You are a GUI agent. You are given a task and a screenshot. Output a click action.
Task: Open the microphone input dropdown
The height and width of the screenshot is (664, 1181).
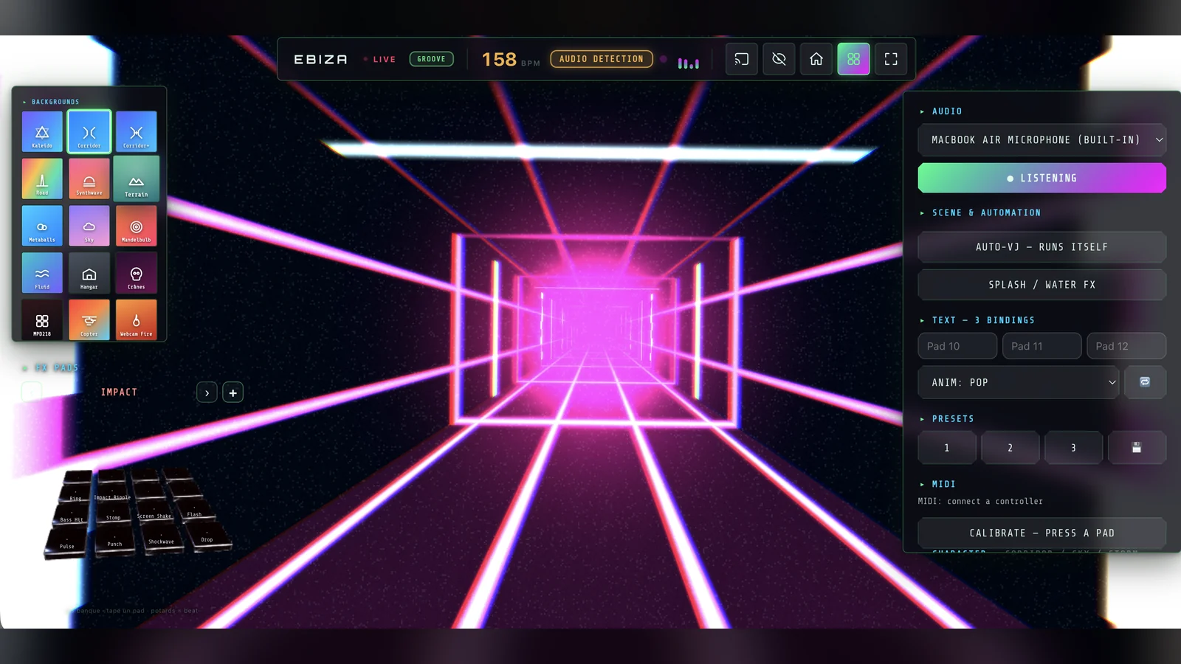click(1042, 139)
